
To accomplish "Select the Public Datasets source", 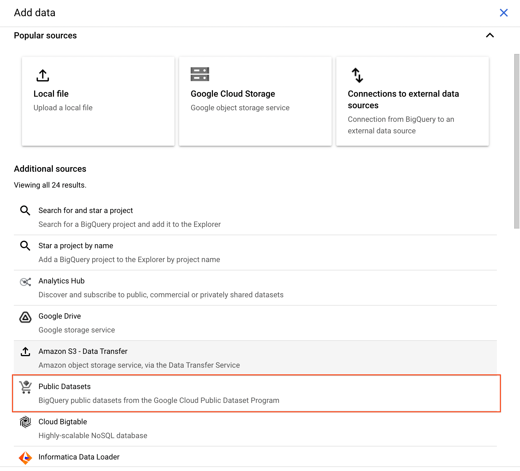I will point(64,387).
